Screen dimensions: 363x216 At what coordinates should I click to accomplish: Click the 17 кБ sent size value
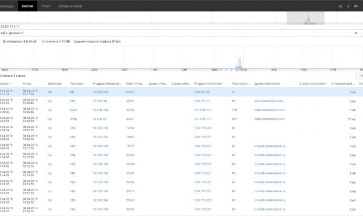coord(352,119)
